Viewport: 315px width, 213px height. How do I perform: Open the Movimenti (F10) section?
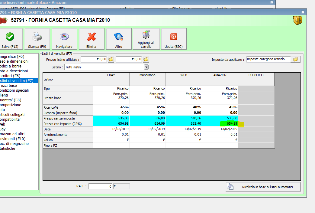(13, 139)
